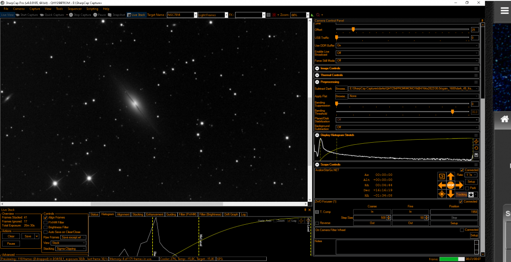Switch to the Alignment tab
Screen dimensions: 511x262
click(x=123, y=215)
